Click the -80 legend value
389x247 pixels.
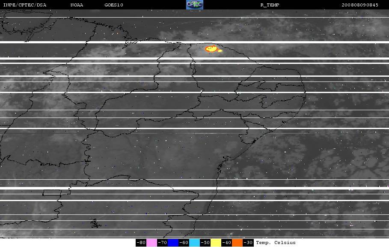pyautogui.click(x=141, y=243)
